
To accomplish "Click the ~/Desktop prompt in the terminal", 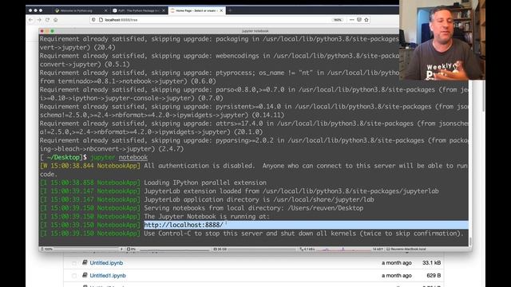I will pyautogui.click(x=63, y=157).
